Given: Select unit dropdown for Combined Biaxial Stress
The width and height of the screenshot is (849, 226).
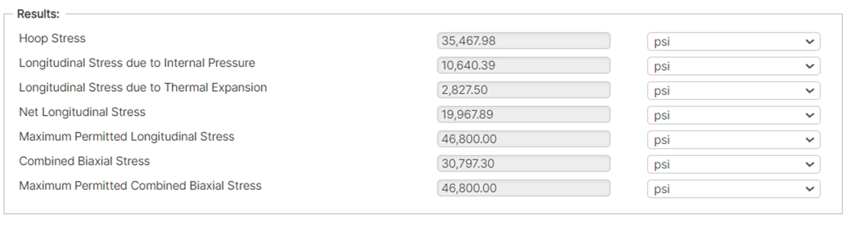Looking at the screenshot, I should pyautogui.click(x=733, y=164).
